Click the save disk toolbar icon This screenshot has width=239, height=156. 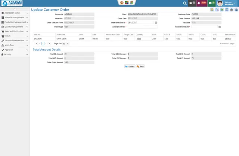(x=236, y=10)
